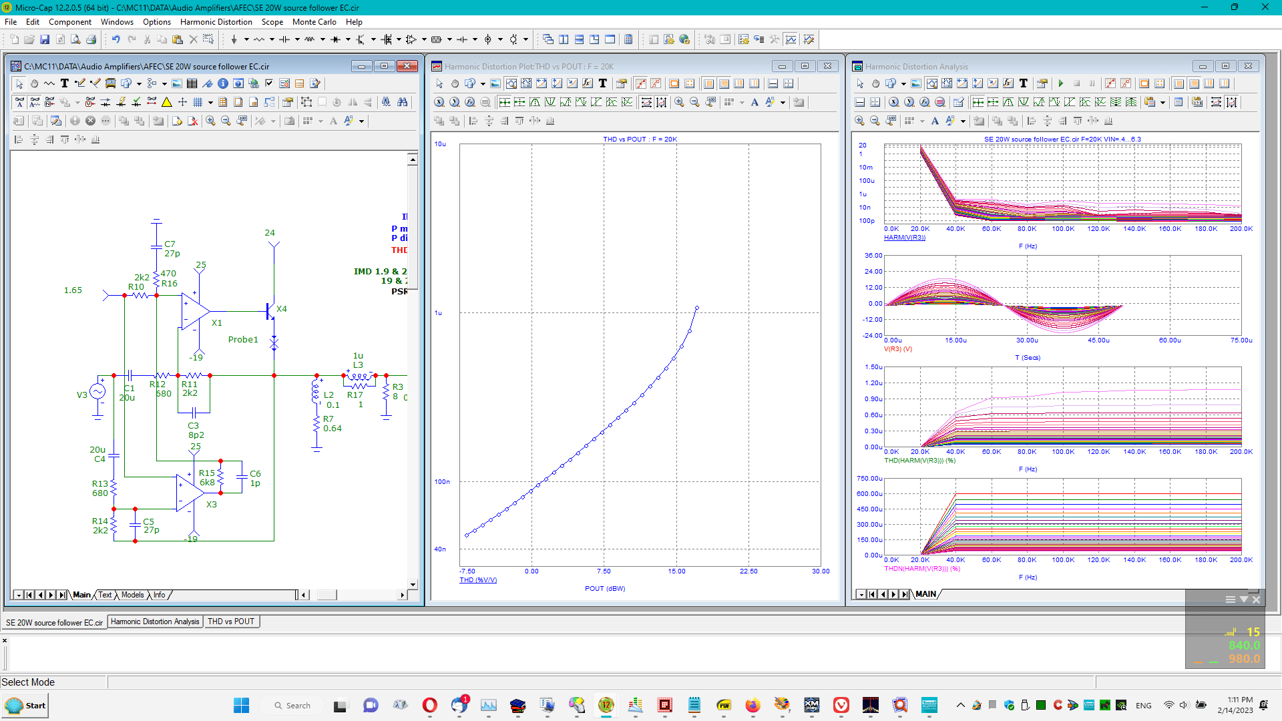Open schematic grid dropdown arrow
The height and width of the screenshot is (721, 1282).
(210, 102)
